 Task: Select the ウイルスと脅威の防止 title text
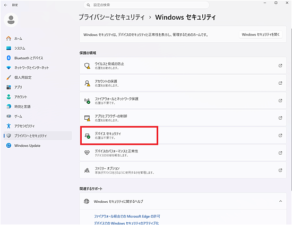click(x=109, y=64)
